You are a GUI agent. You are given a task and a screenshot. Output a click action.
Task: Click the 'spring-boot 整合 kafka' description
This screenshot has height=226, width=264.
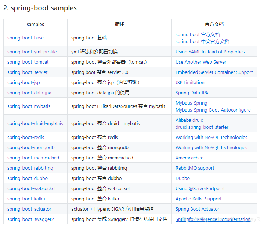(95, 199)
